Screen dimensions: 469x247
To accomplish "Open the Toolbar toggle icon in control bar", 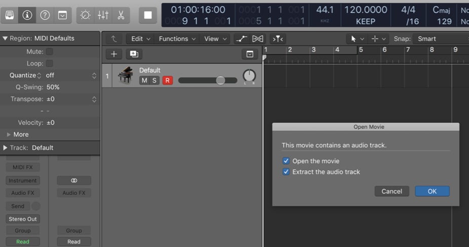I will (x=62, y=15).
